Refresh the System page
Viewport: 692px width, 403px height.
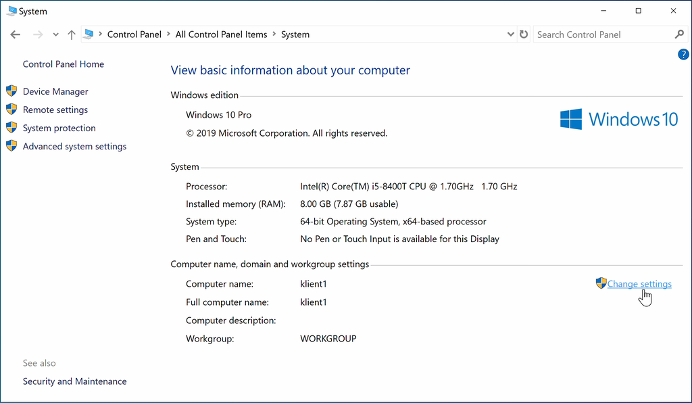click(524, 34)
